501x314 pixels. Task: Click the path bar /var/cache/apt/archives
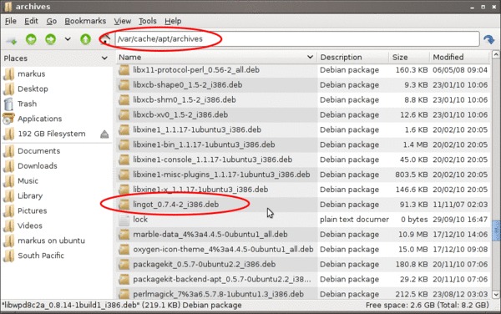coord(297,39)
